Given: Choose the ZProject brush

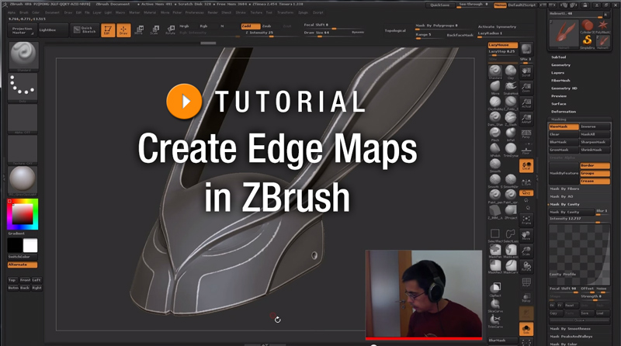Looking at the screenshot, I should tap(511, 211).
